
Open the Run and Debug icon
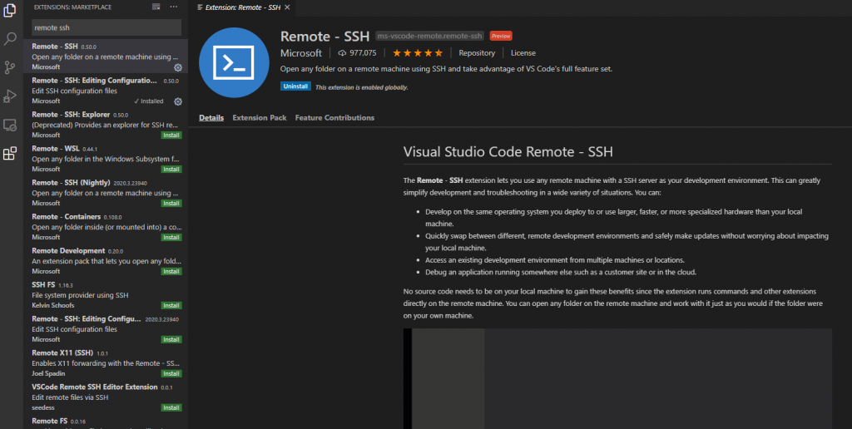10,96
